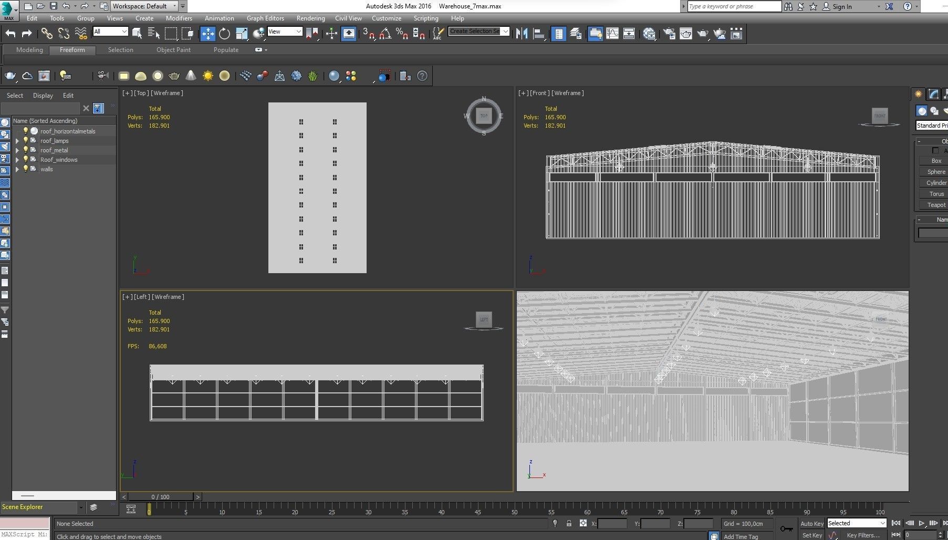This screenshot has width=948, height=540.
Task: Click the camera creation icon on the ribbon
Action: point(102,76)
